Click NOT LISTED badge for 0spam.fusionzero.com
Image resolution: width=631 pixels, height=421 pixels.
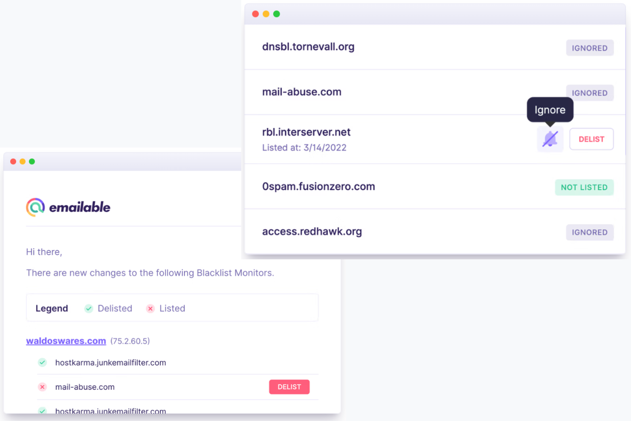click(x=584, y=187)
